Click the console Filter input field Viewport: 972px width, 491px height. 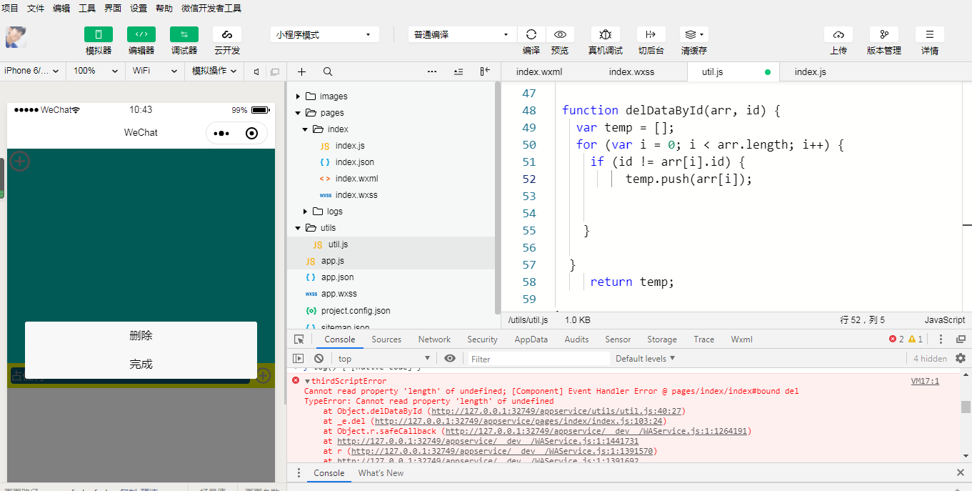[x=539, y=359]
